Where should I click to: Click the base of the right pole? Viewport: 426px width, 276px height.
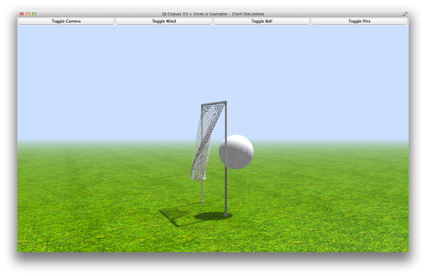pyautogui.click(x=226, y=214)
